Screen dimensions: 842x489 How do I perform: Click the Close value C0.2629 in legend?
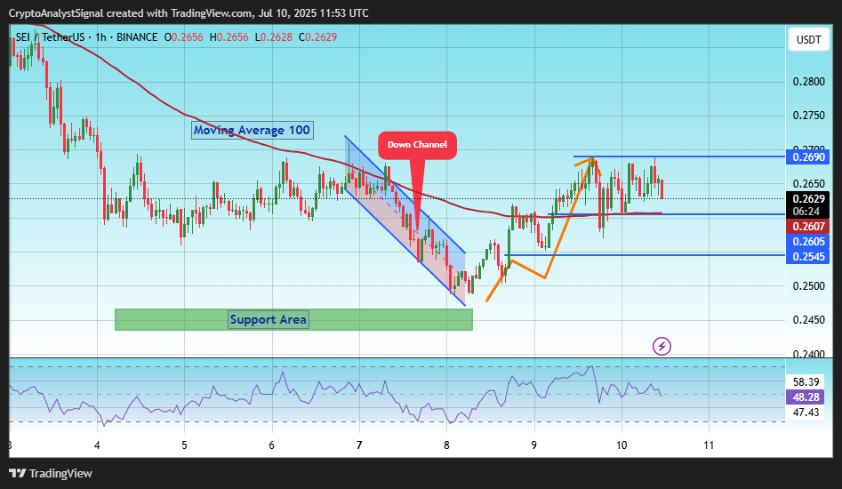point(318,37)
